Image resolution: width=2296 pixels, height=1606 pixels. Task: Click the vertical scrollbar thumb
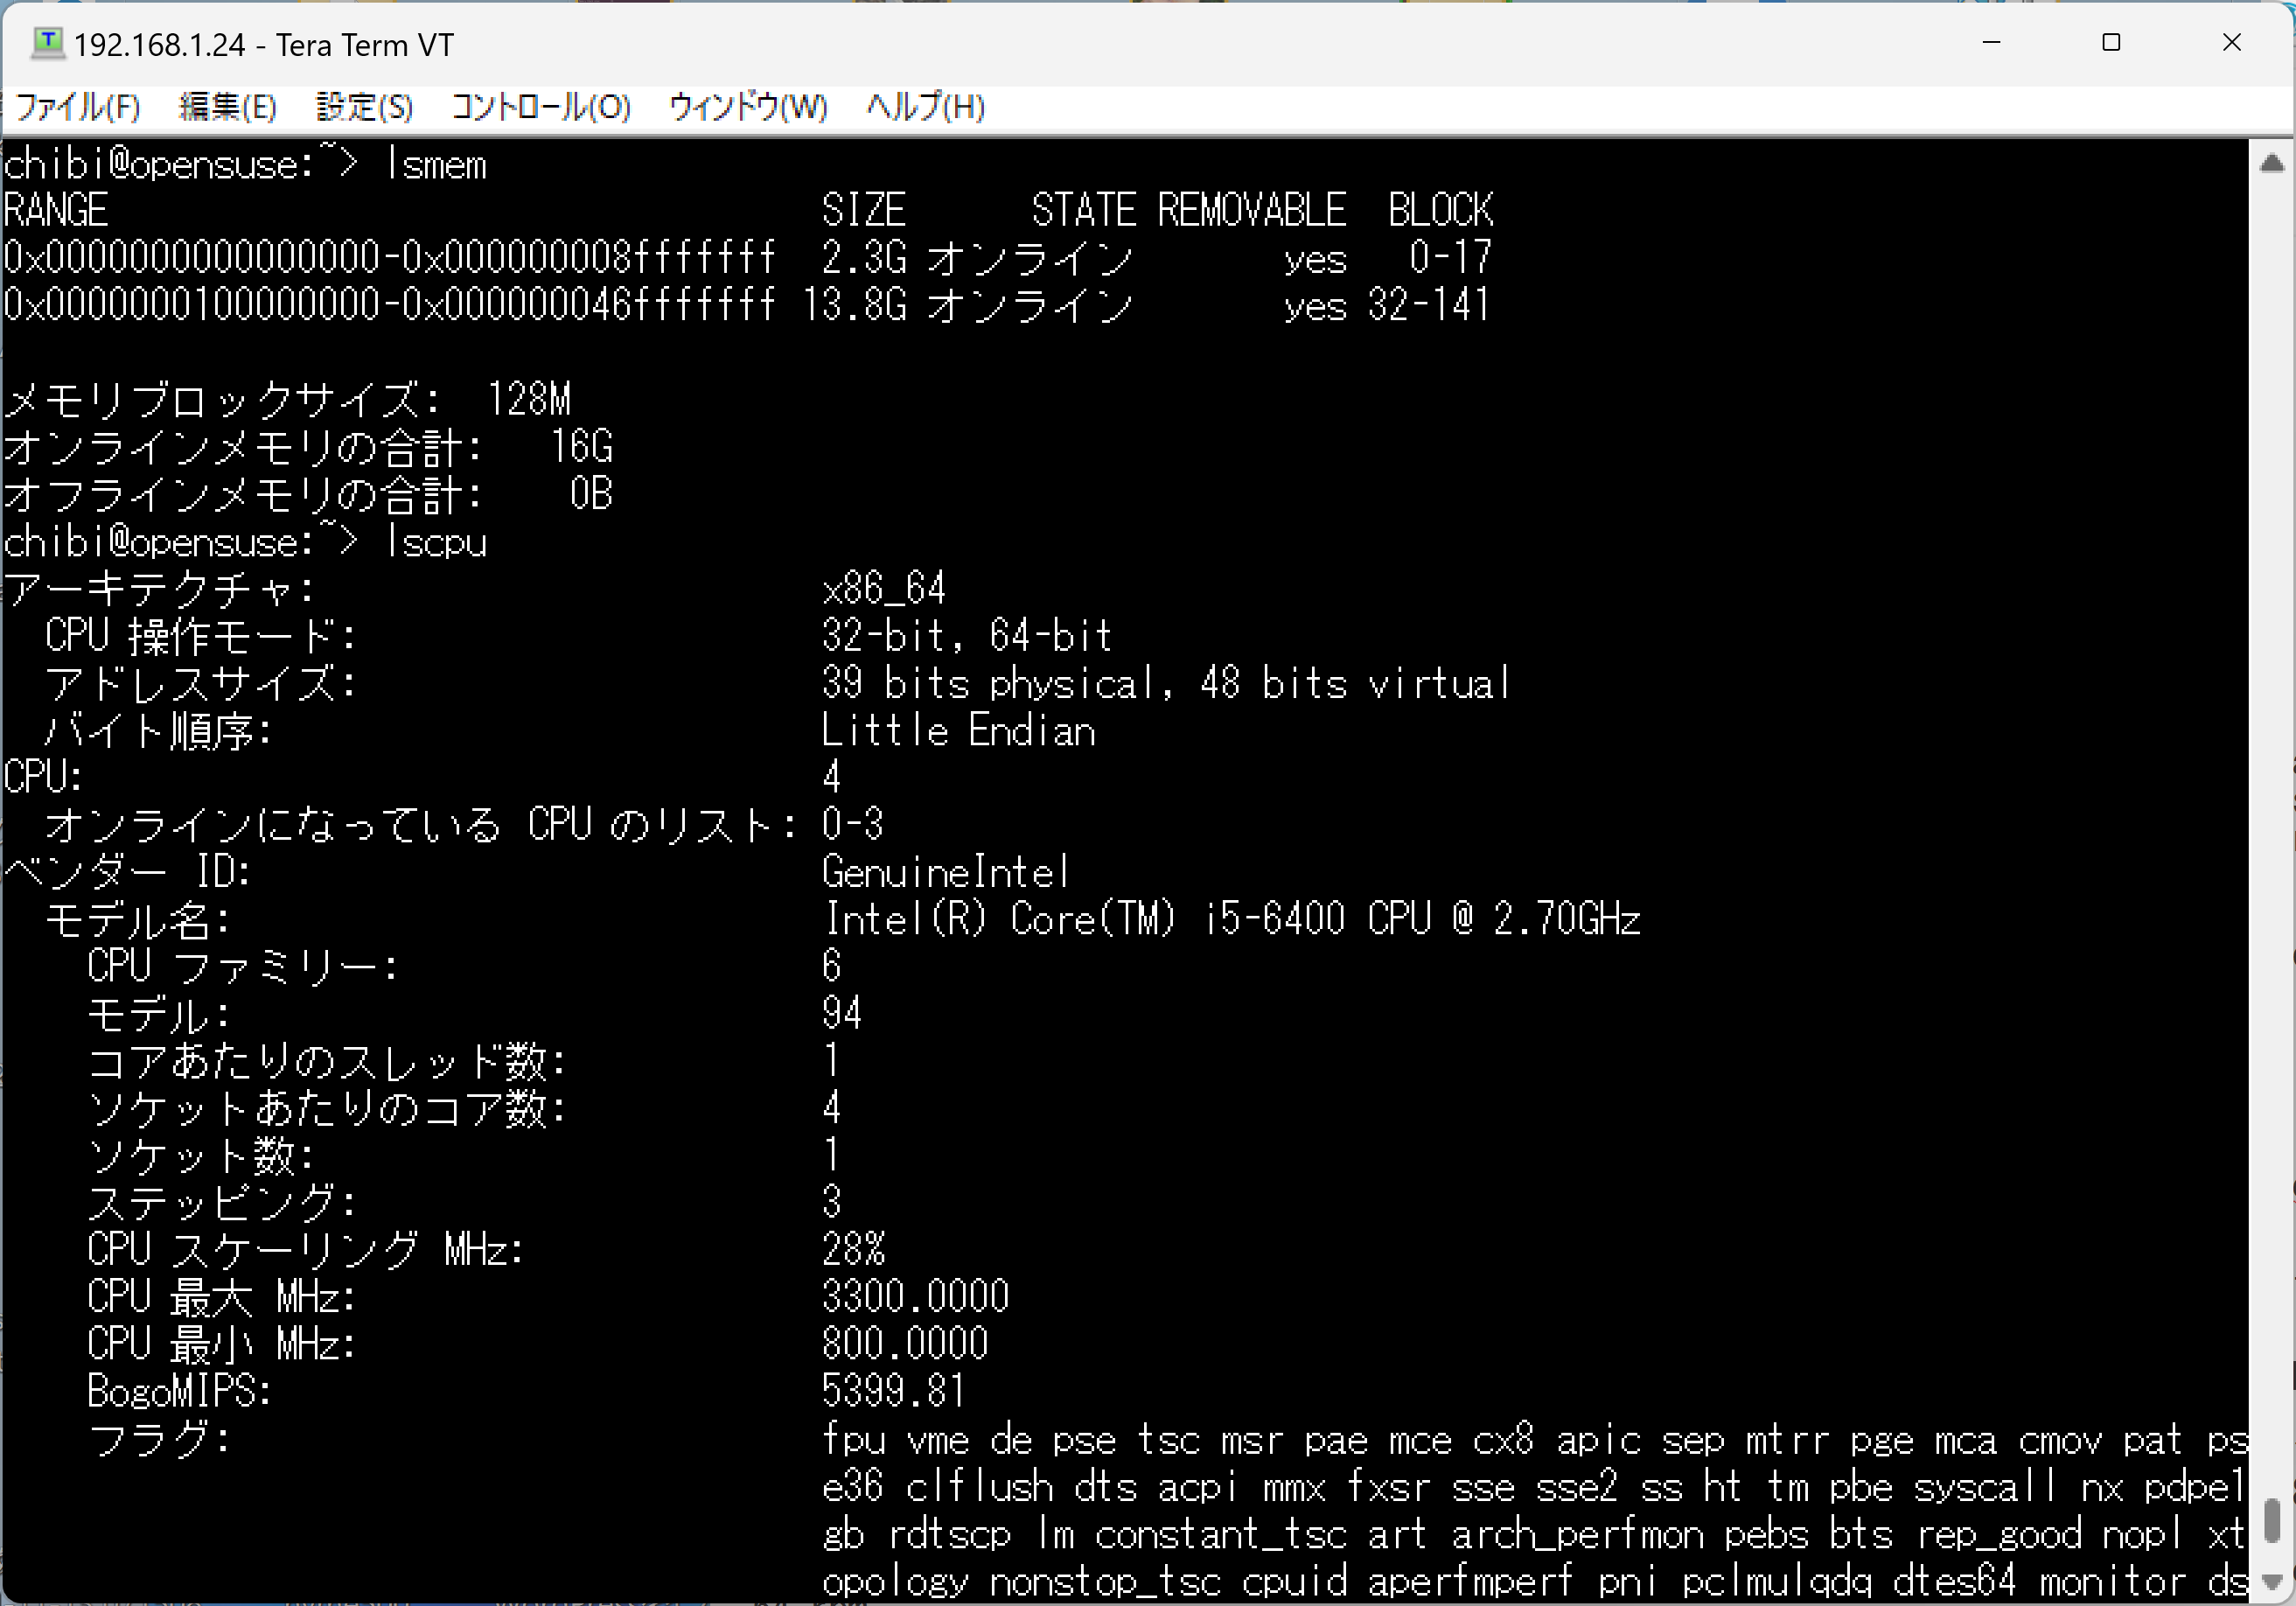(x=2271, y=1520)
